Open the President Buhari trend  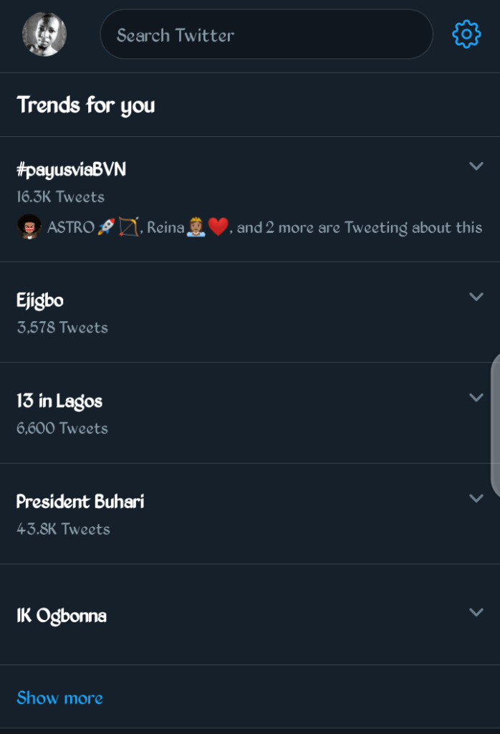coord(80,502)
